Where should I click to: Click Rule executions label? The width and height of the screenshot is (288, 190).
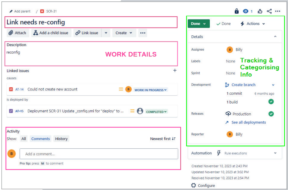236,153
